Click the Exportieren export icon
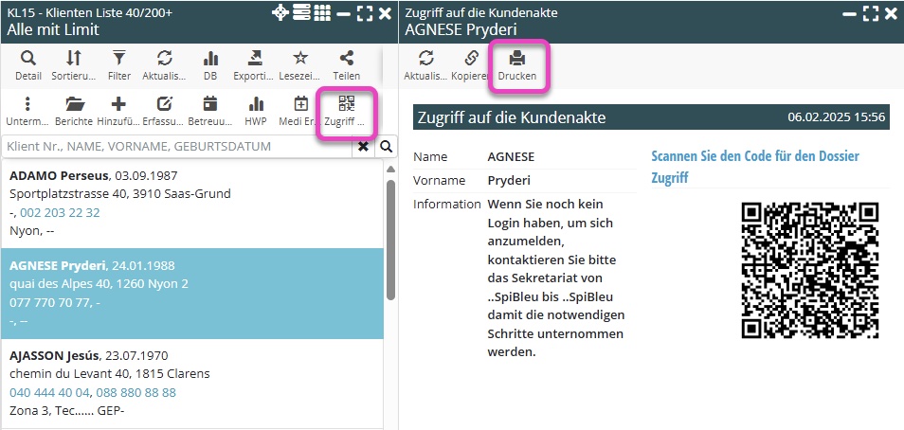The width and height of the screenshot is (904, 430). [255, 64]
